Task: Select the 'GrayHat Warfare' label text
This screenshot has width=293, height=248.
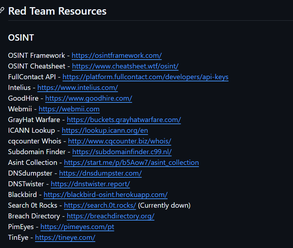Action: point(34,120)
